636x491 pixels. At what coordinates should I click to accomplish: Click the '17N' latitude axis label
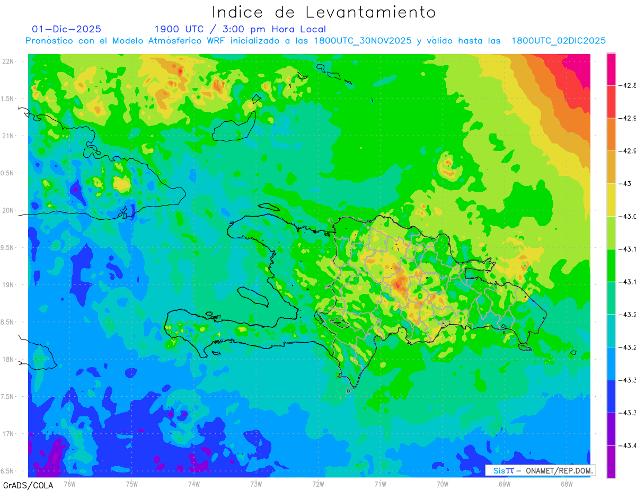(8, 434)
